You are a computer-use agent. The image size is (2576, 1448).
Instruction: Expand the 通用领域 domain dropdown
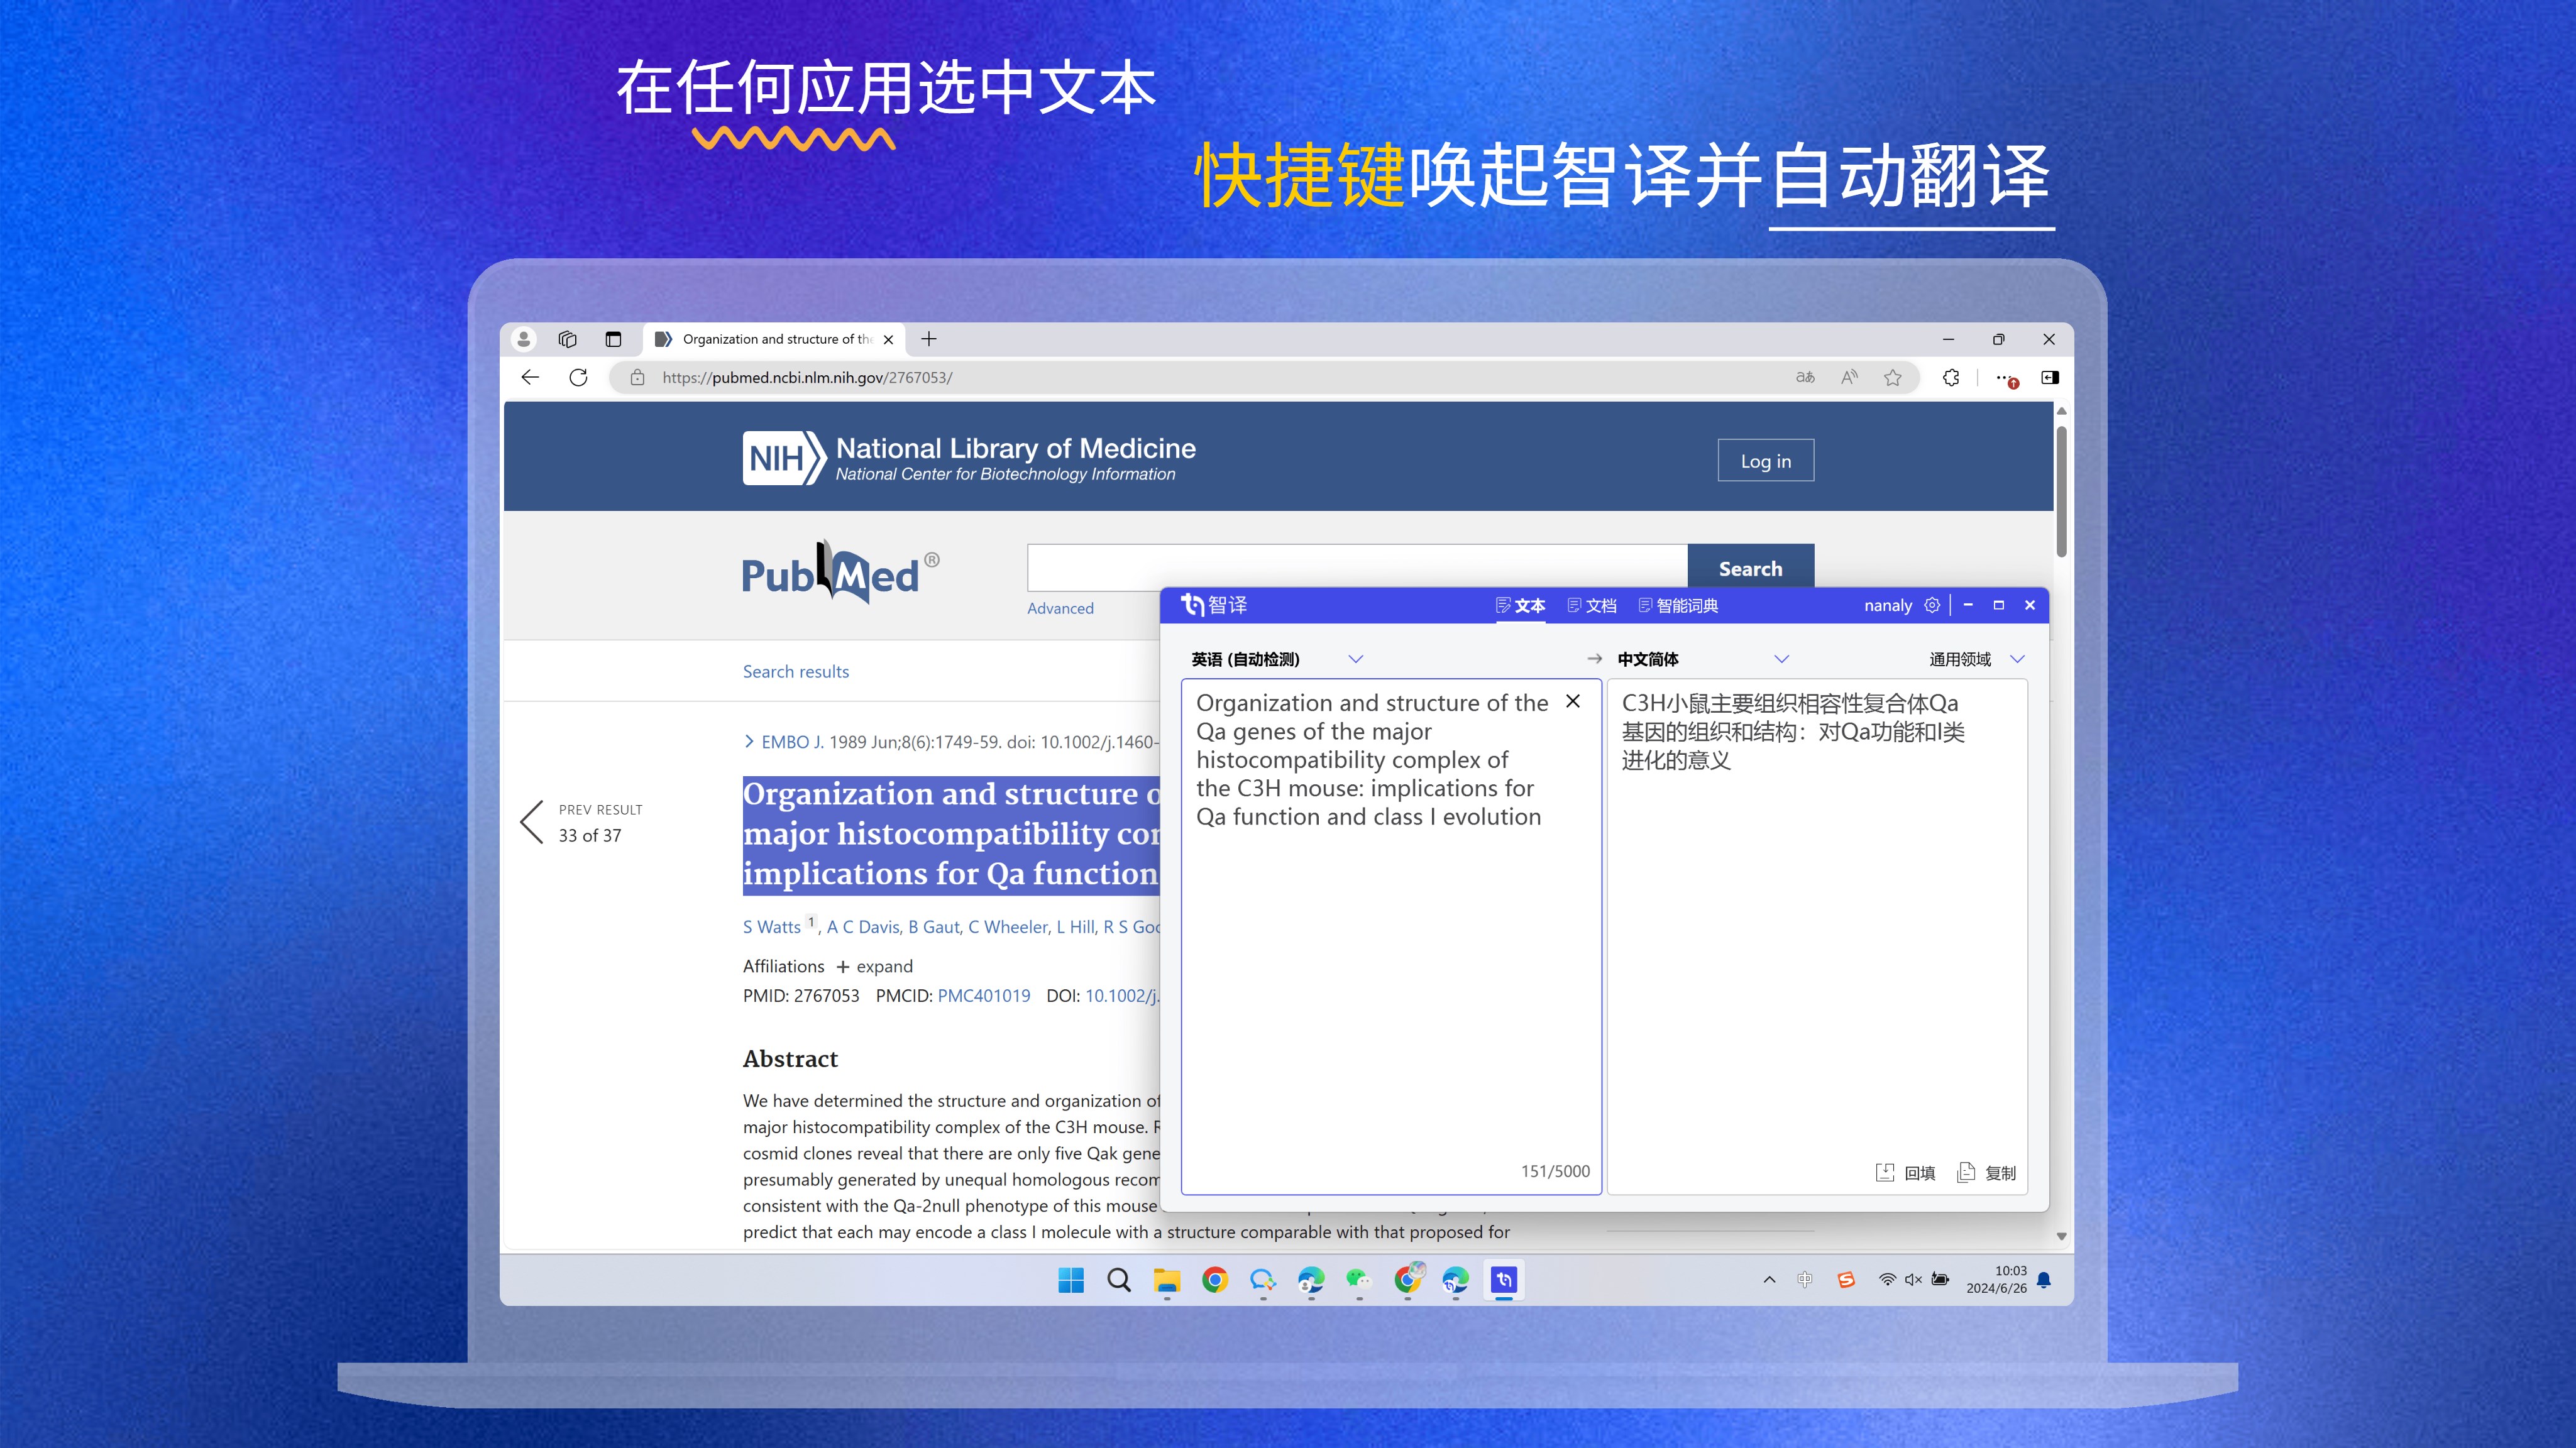click(x=2017, y=659)
